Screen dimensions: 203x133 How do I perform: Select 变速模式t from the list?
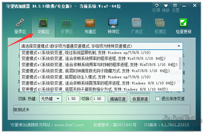pyautogui.click(x=99, y=58)
